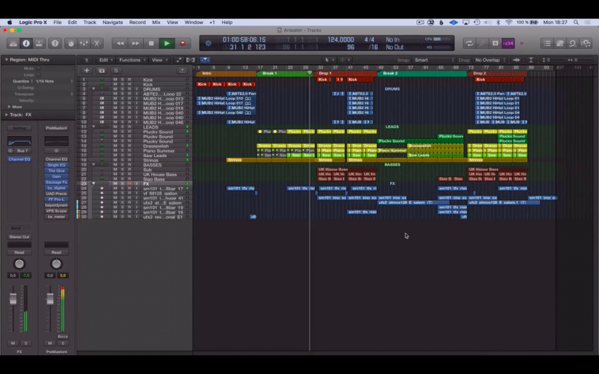Expand control bar overflow chevrons
The width and height of the screenshot is (599, 374).
click(522, 44)
